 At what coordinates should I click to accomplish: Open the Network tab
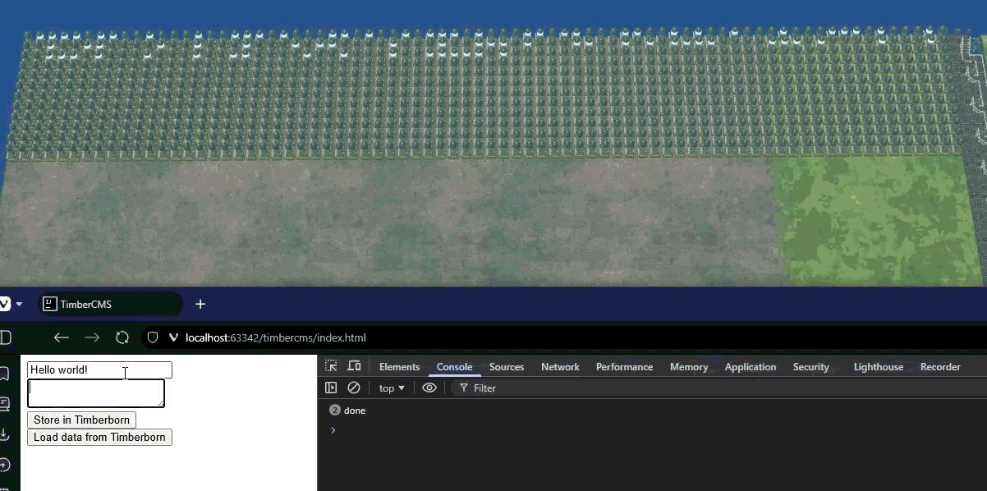coord(560,367)
